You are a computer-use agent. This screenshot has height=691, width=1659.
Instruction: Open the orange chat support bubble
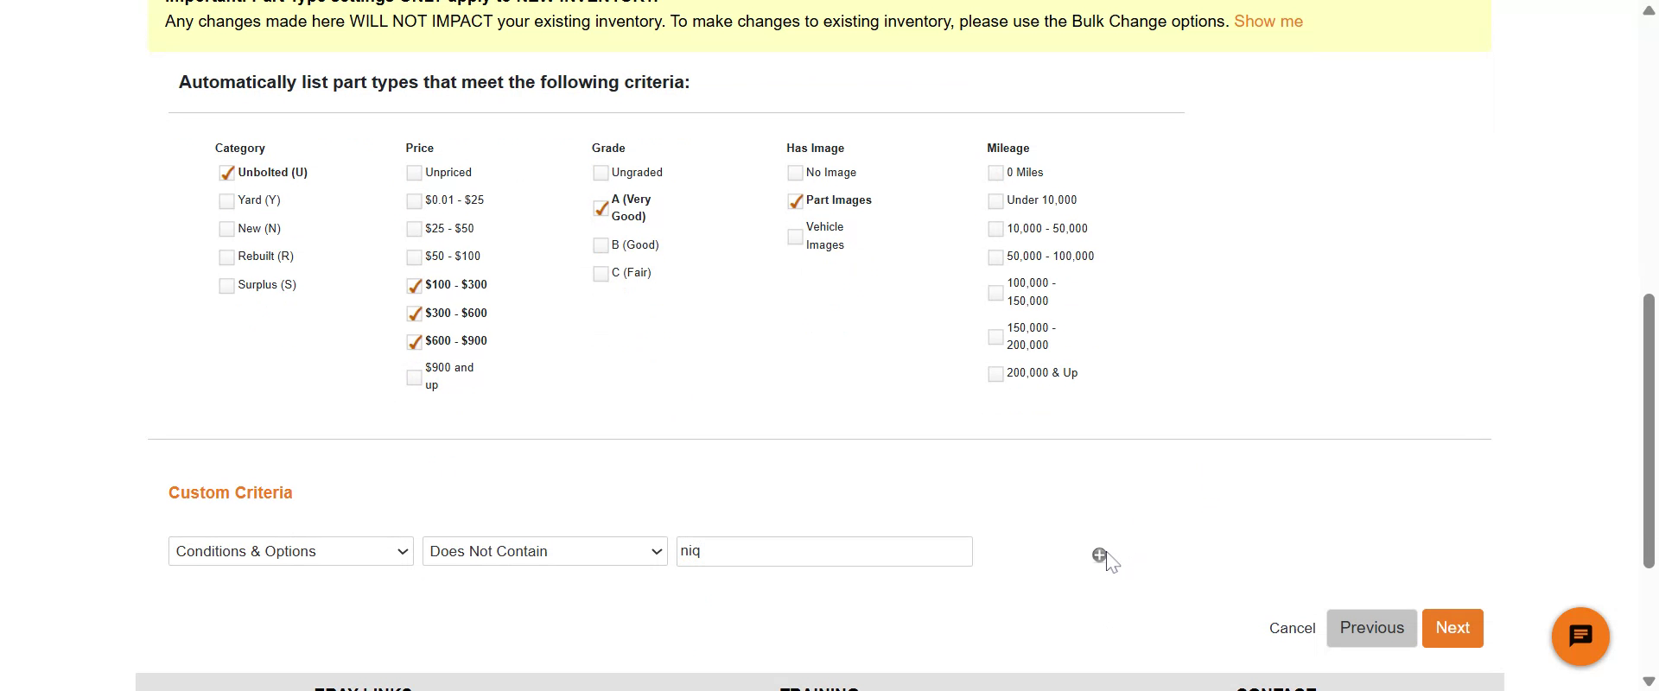pyautogui.click(x=1580, y=637)
